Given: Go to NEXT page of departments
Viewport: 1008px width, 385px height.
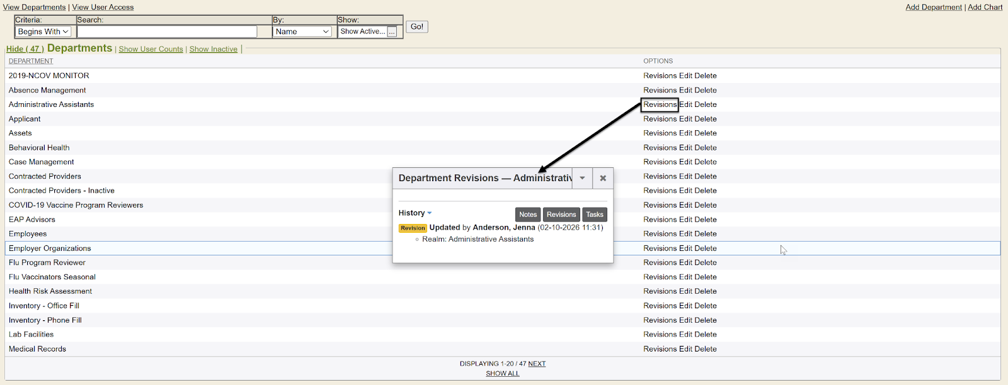Looking at the screenshot, I should [x=537, y=364].
